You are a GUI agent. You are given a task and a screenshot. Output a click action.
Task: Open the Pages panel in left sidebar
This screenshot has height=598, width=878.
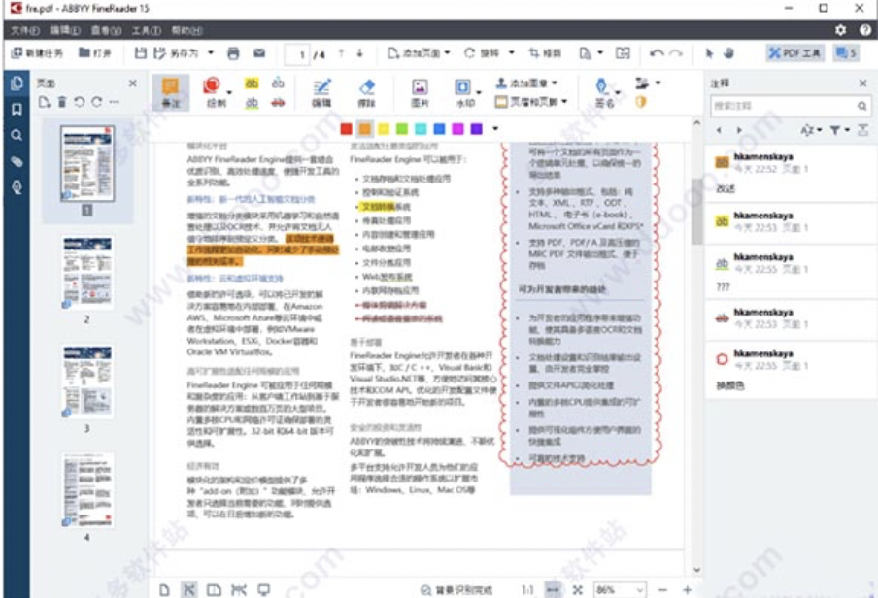pyautogui.click(x=17, y=83)
